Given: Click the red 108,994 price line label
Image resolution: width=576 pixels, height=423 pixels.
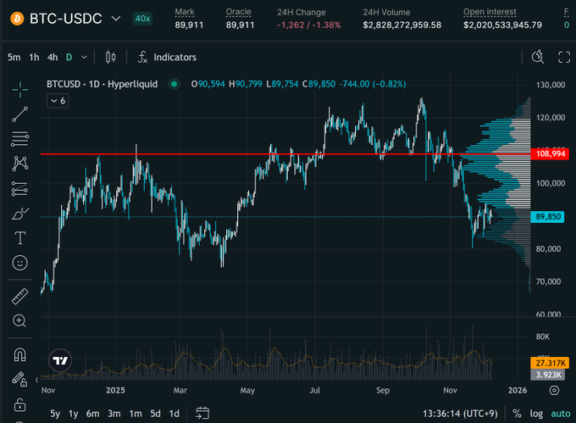Looking at the screenshot, I should pyautogui.click(x=550, y=153).
